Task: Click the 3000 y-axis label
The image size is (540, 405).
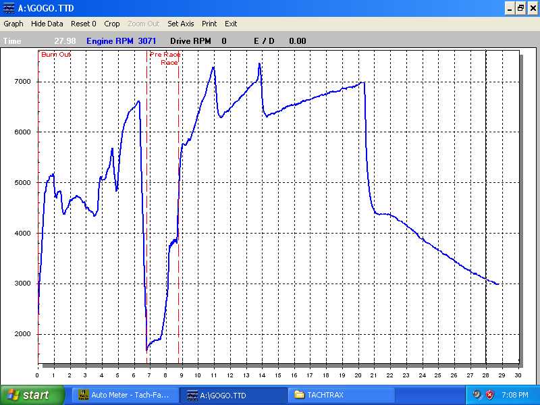Action: pos(22,283)
